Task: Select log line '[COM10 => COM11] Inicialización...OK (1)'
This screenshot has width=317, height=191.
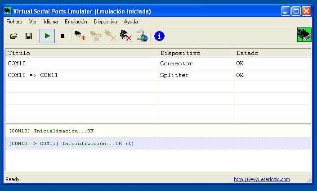Action: 71,143
